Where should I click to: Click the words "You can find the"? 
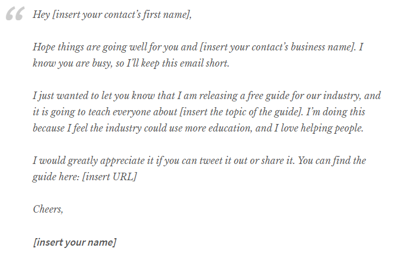coord(332,160)
